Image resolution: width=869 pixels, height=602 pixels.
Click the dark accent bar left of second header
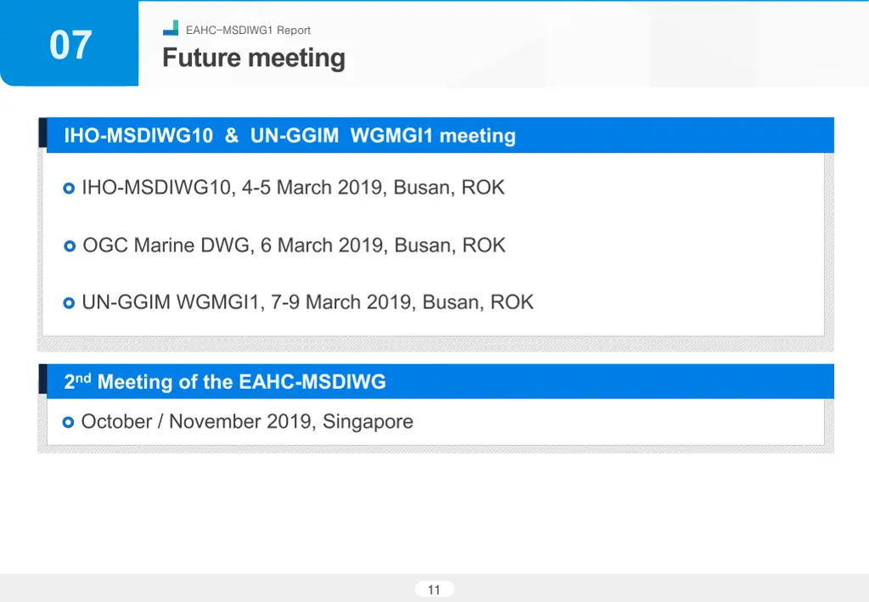[x=42, y=379]
